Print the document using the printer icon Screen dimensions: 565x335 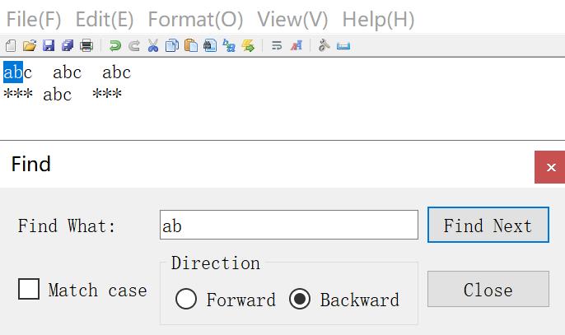[x=86, y=46]
